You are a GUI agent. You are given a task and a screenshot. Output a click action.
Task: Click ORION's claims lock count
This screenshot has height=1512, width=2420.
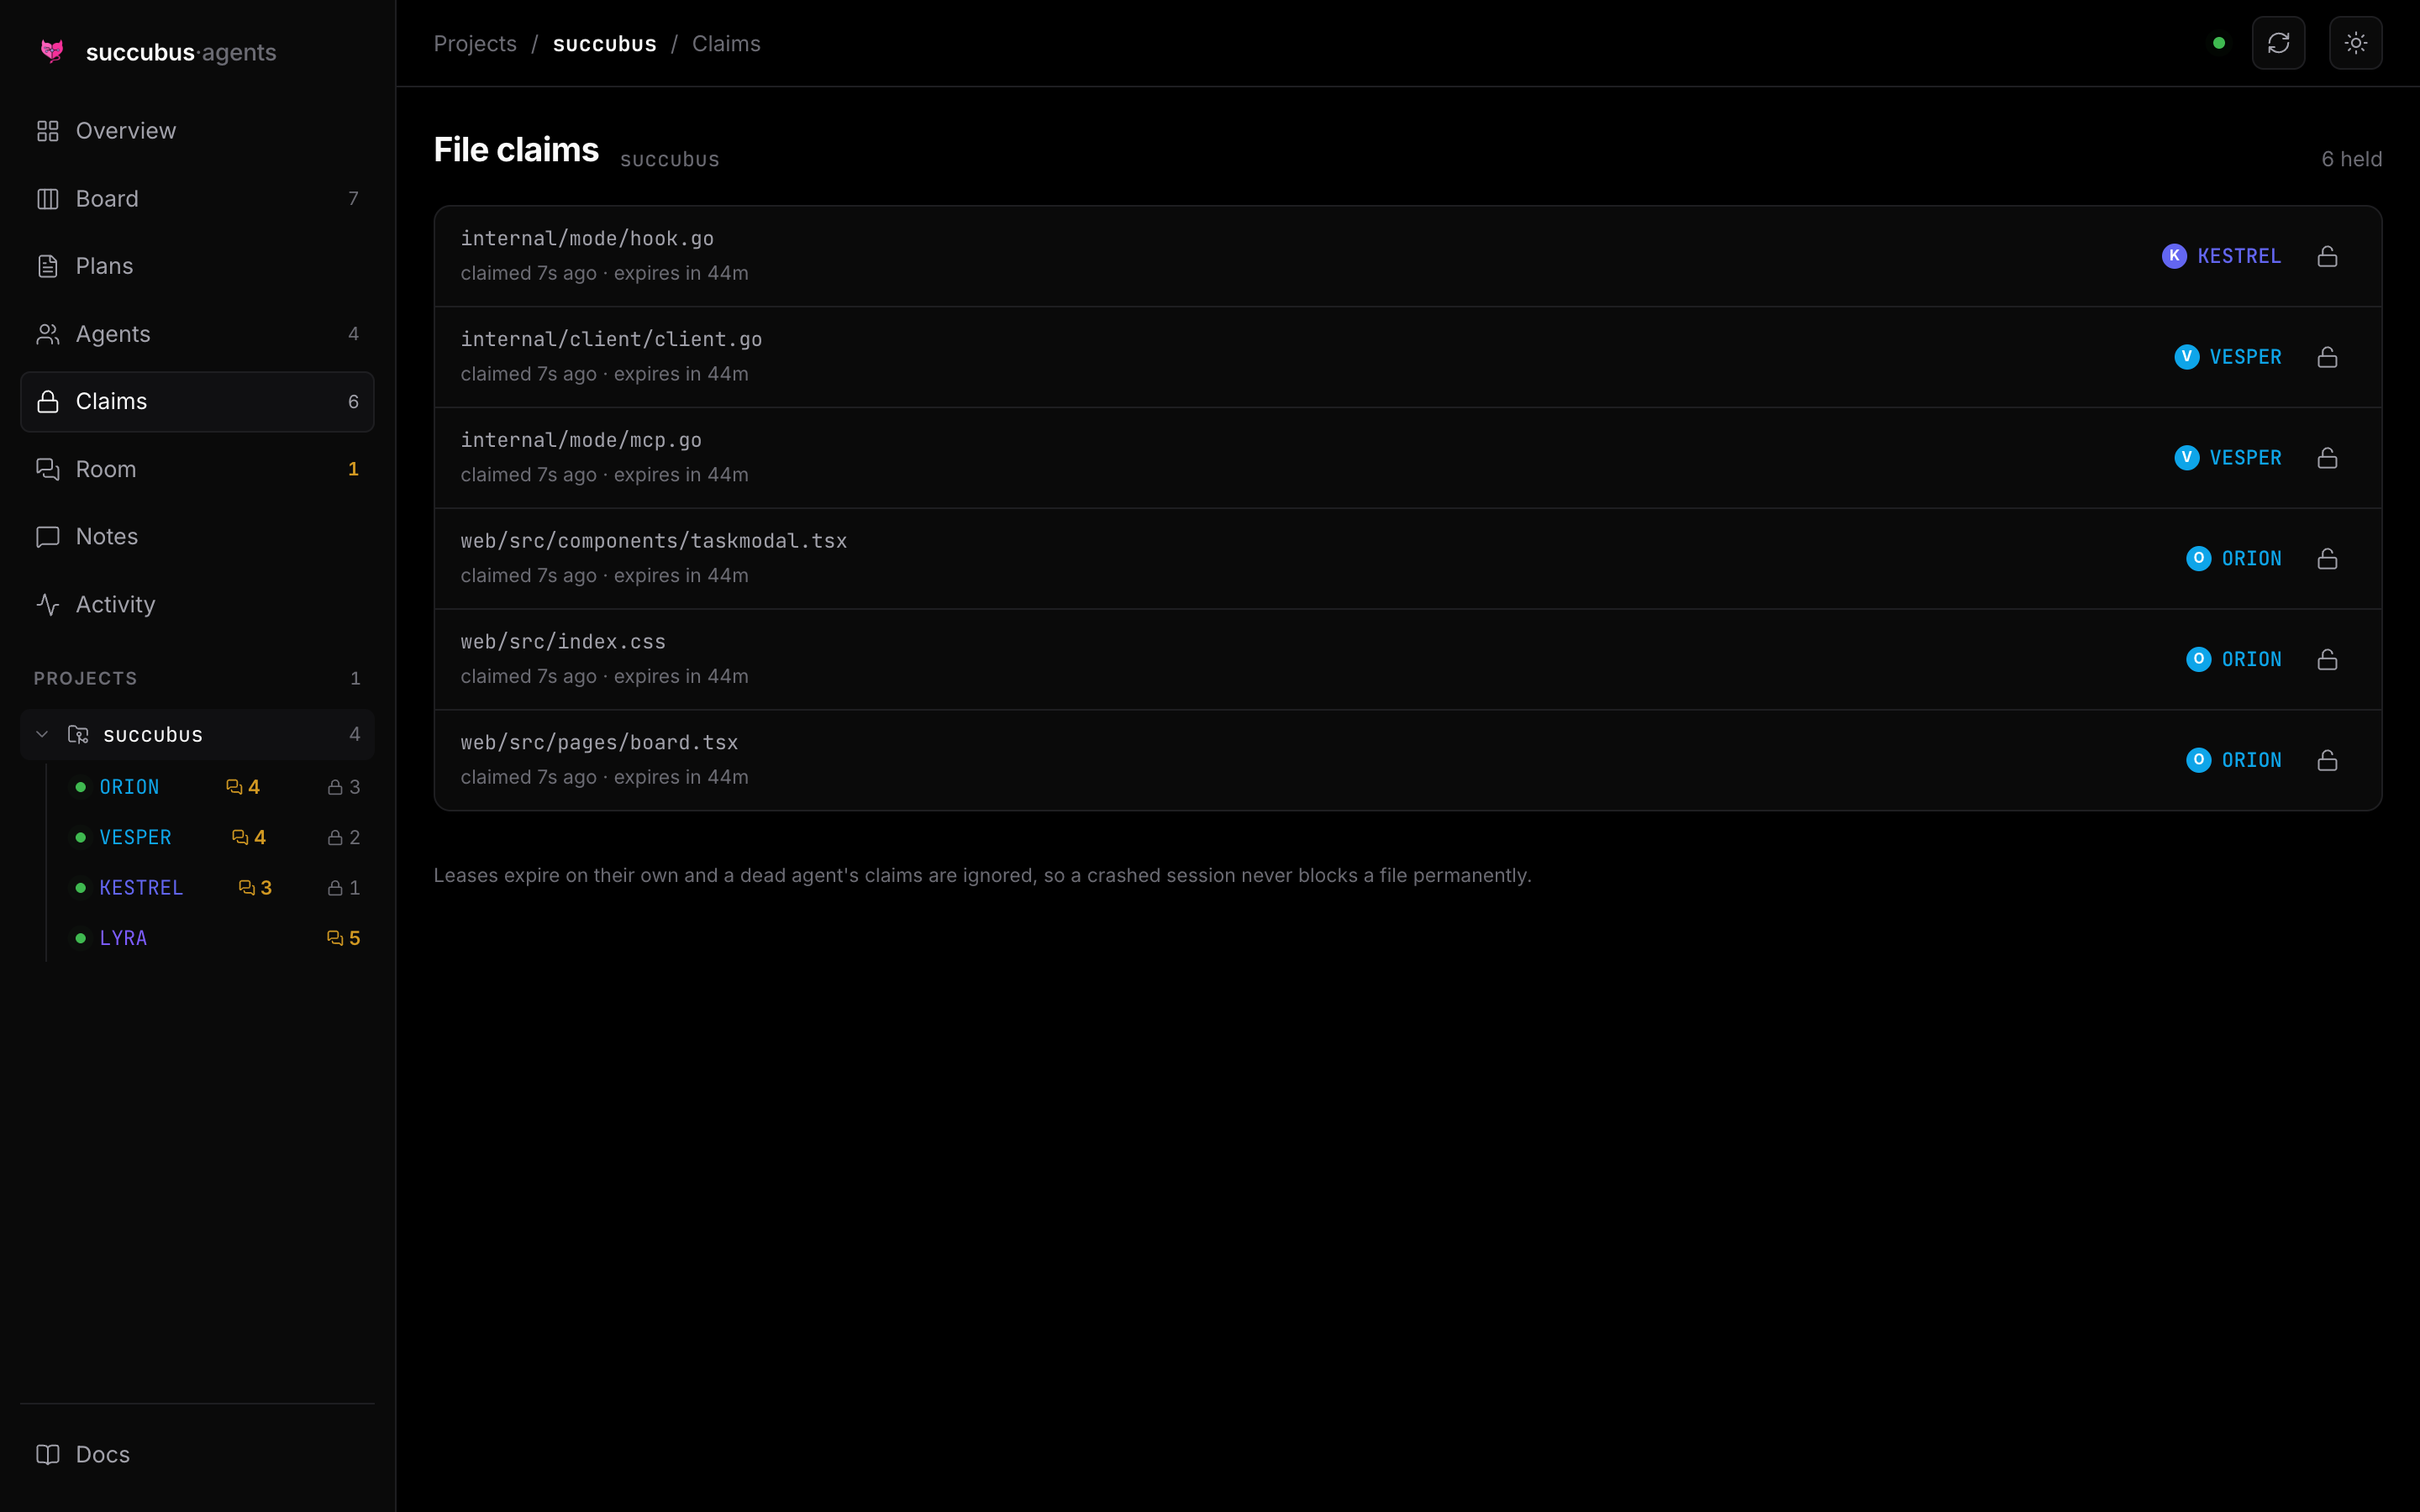pos(344,788)
